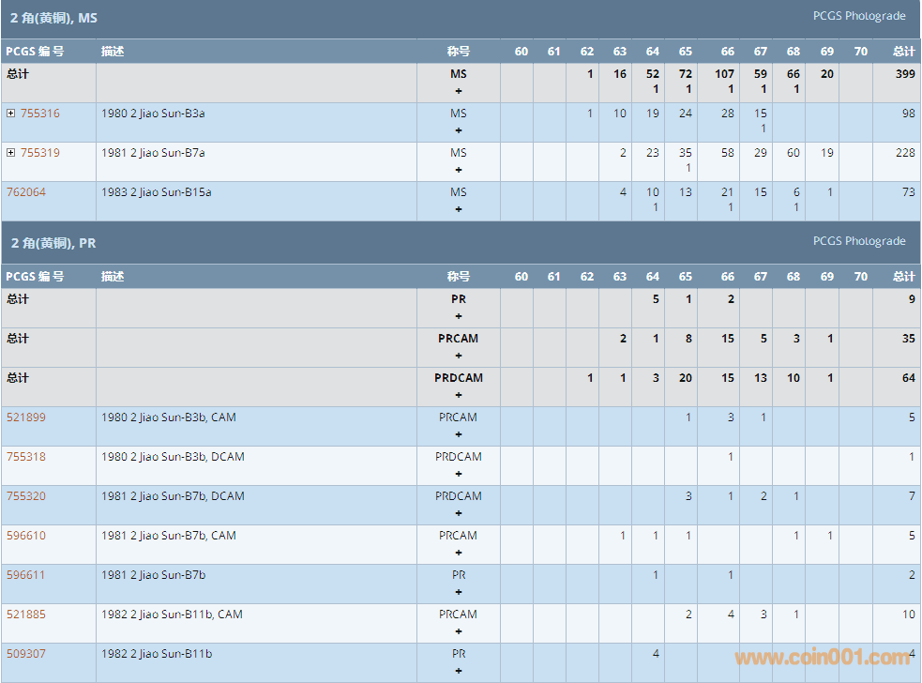The width and height of the screenshot is (922, 683).
Task: Select PCGS number 755318
Action: point(26,457)
